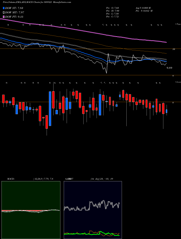Click the magenta DOW PT legend swatch
Image resolution: width=181 pixels, height=239 pixels.
tap(4, 17)
